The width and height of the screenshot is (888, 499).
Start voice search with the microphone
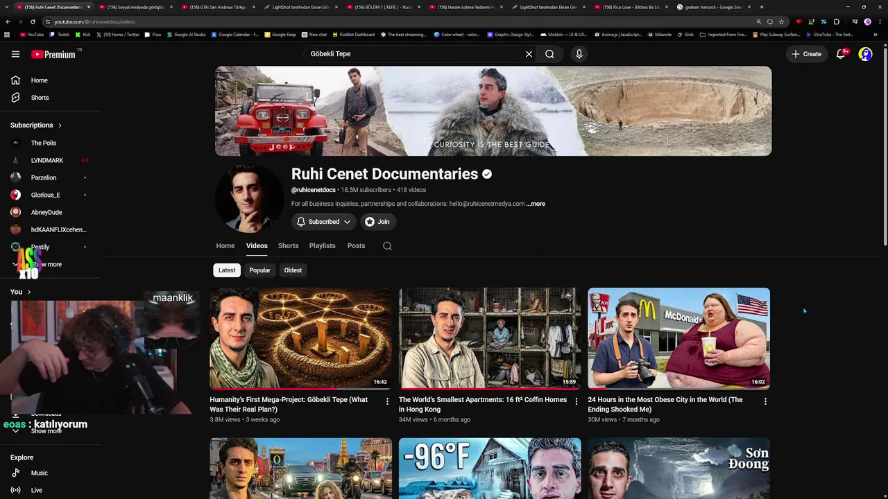coord(579,54)
